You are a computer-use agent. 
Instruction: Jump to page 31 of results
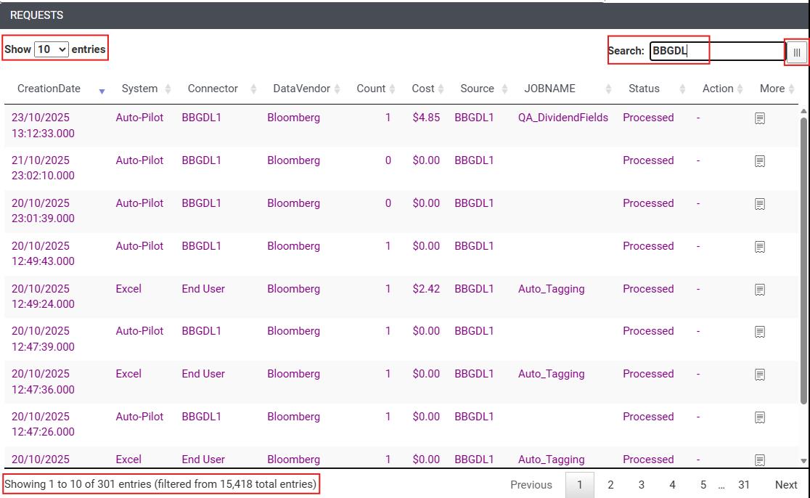(x=744, y=485)
